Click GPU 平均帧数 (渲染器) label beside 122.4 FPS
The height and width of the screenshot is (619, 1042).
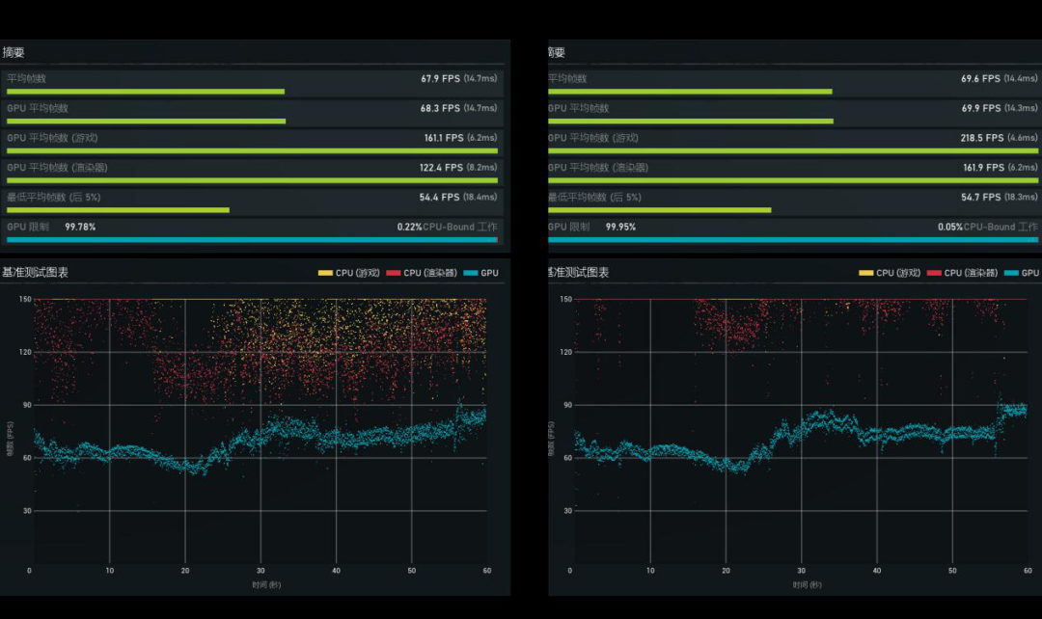point(57,168)
